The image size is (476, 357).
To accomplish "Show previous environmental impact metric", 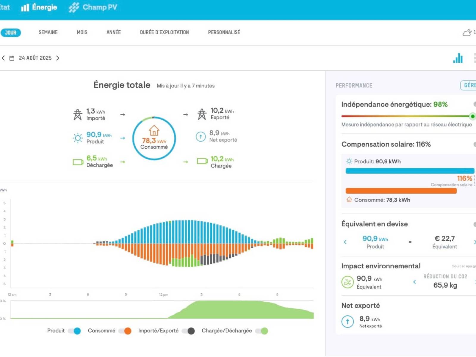I will [x=414, y=281].
